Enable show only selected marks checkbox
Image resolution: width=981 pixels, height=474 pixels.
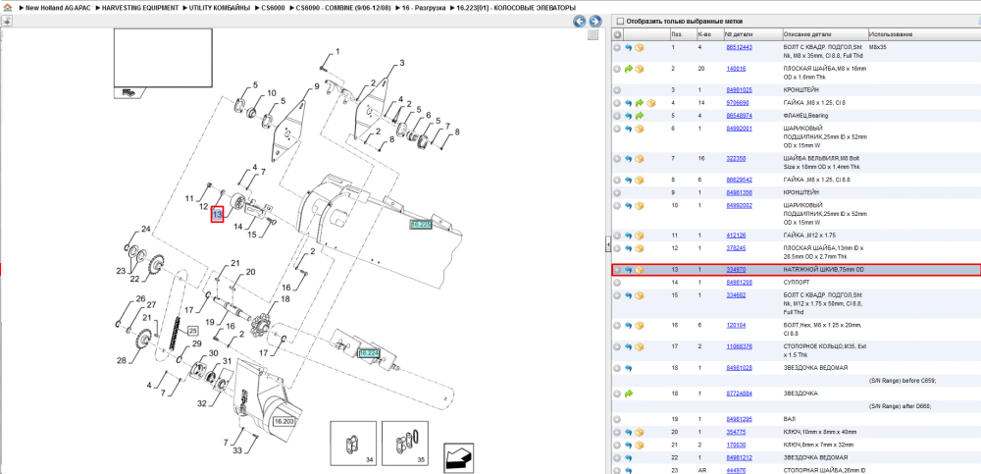point(619,21)
